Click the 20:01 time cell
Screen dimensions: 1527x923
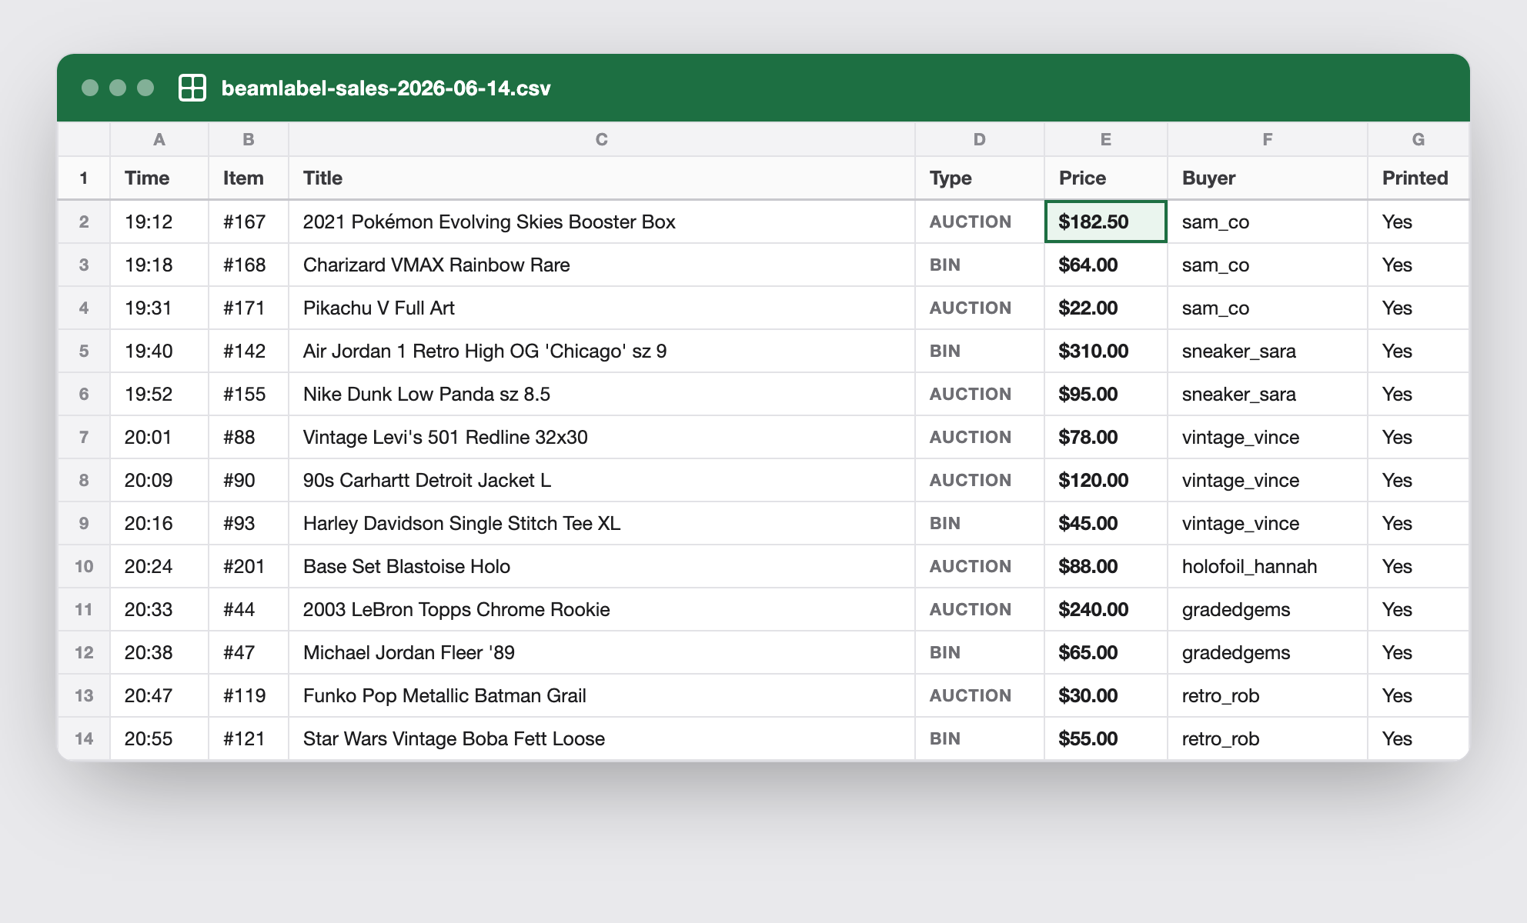(x=159, y=437)
